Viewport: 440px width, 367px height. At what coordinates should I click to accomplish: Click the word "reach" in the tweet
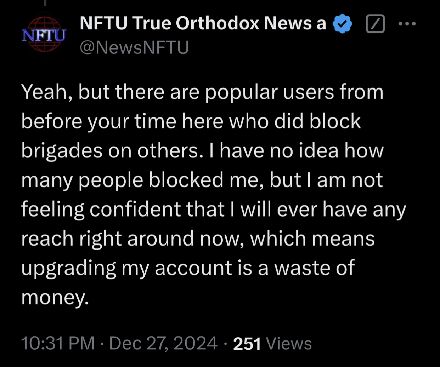click(47, 239)
